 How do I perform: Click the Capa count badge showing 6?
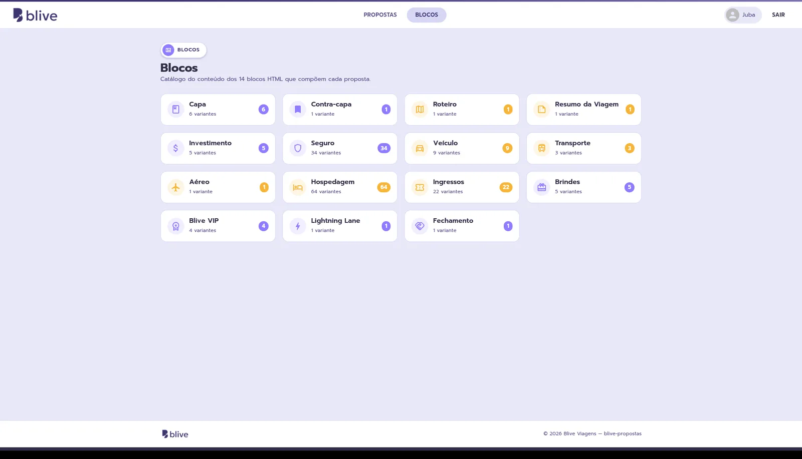pyautogui.click(x=263, y=109)
